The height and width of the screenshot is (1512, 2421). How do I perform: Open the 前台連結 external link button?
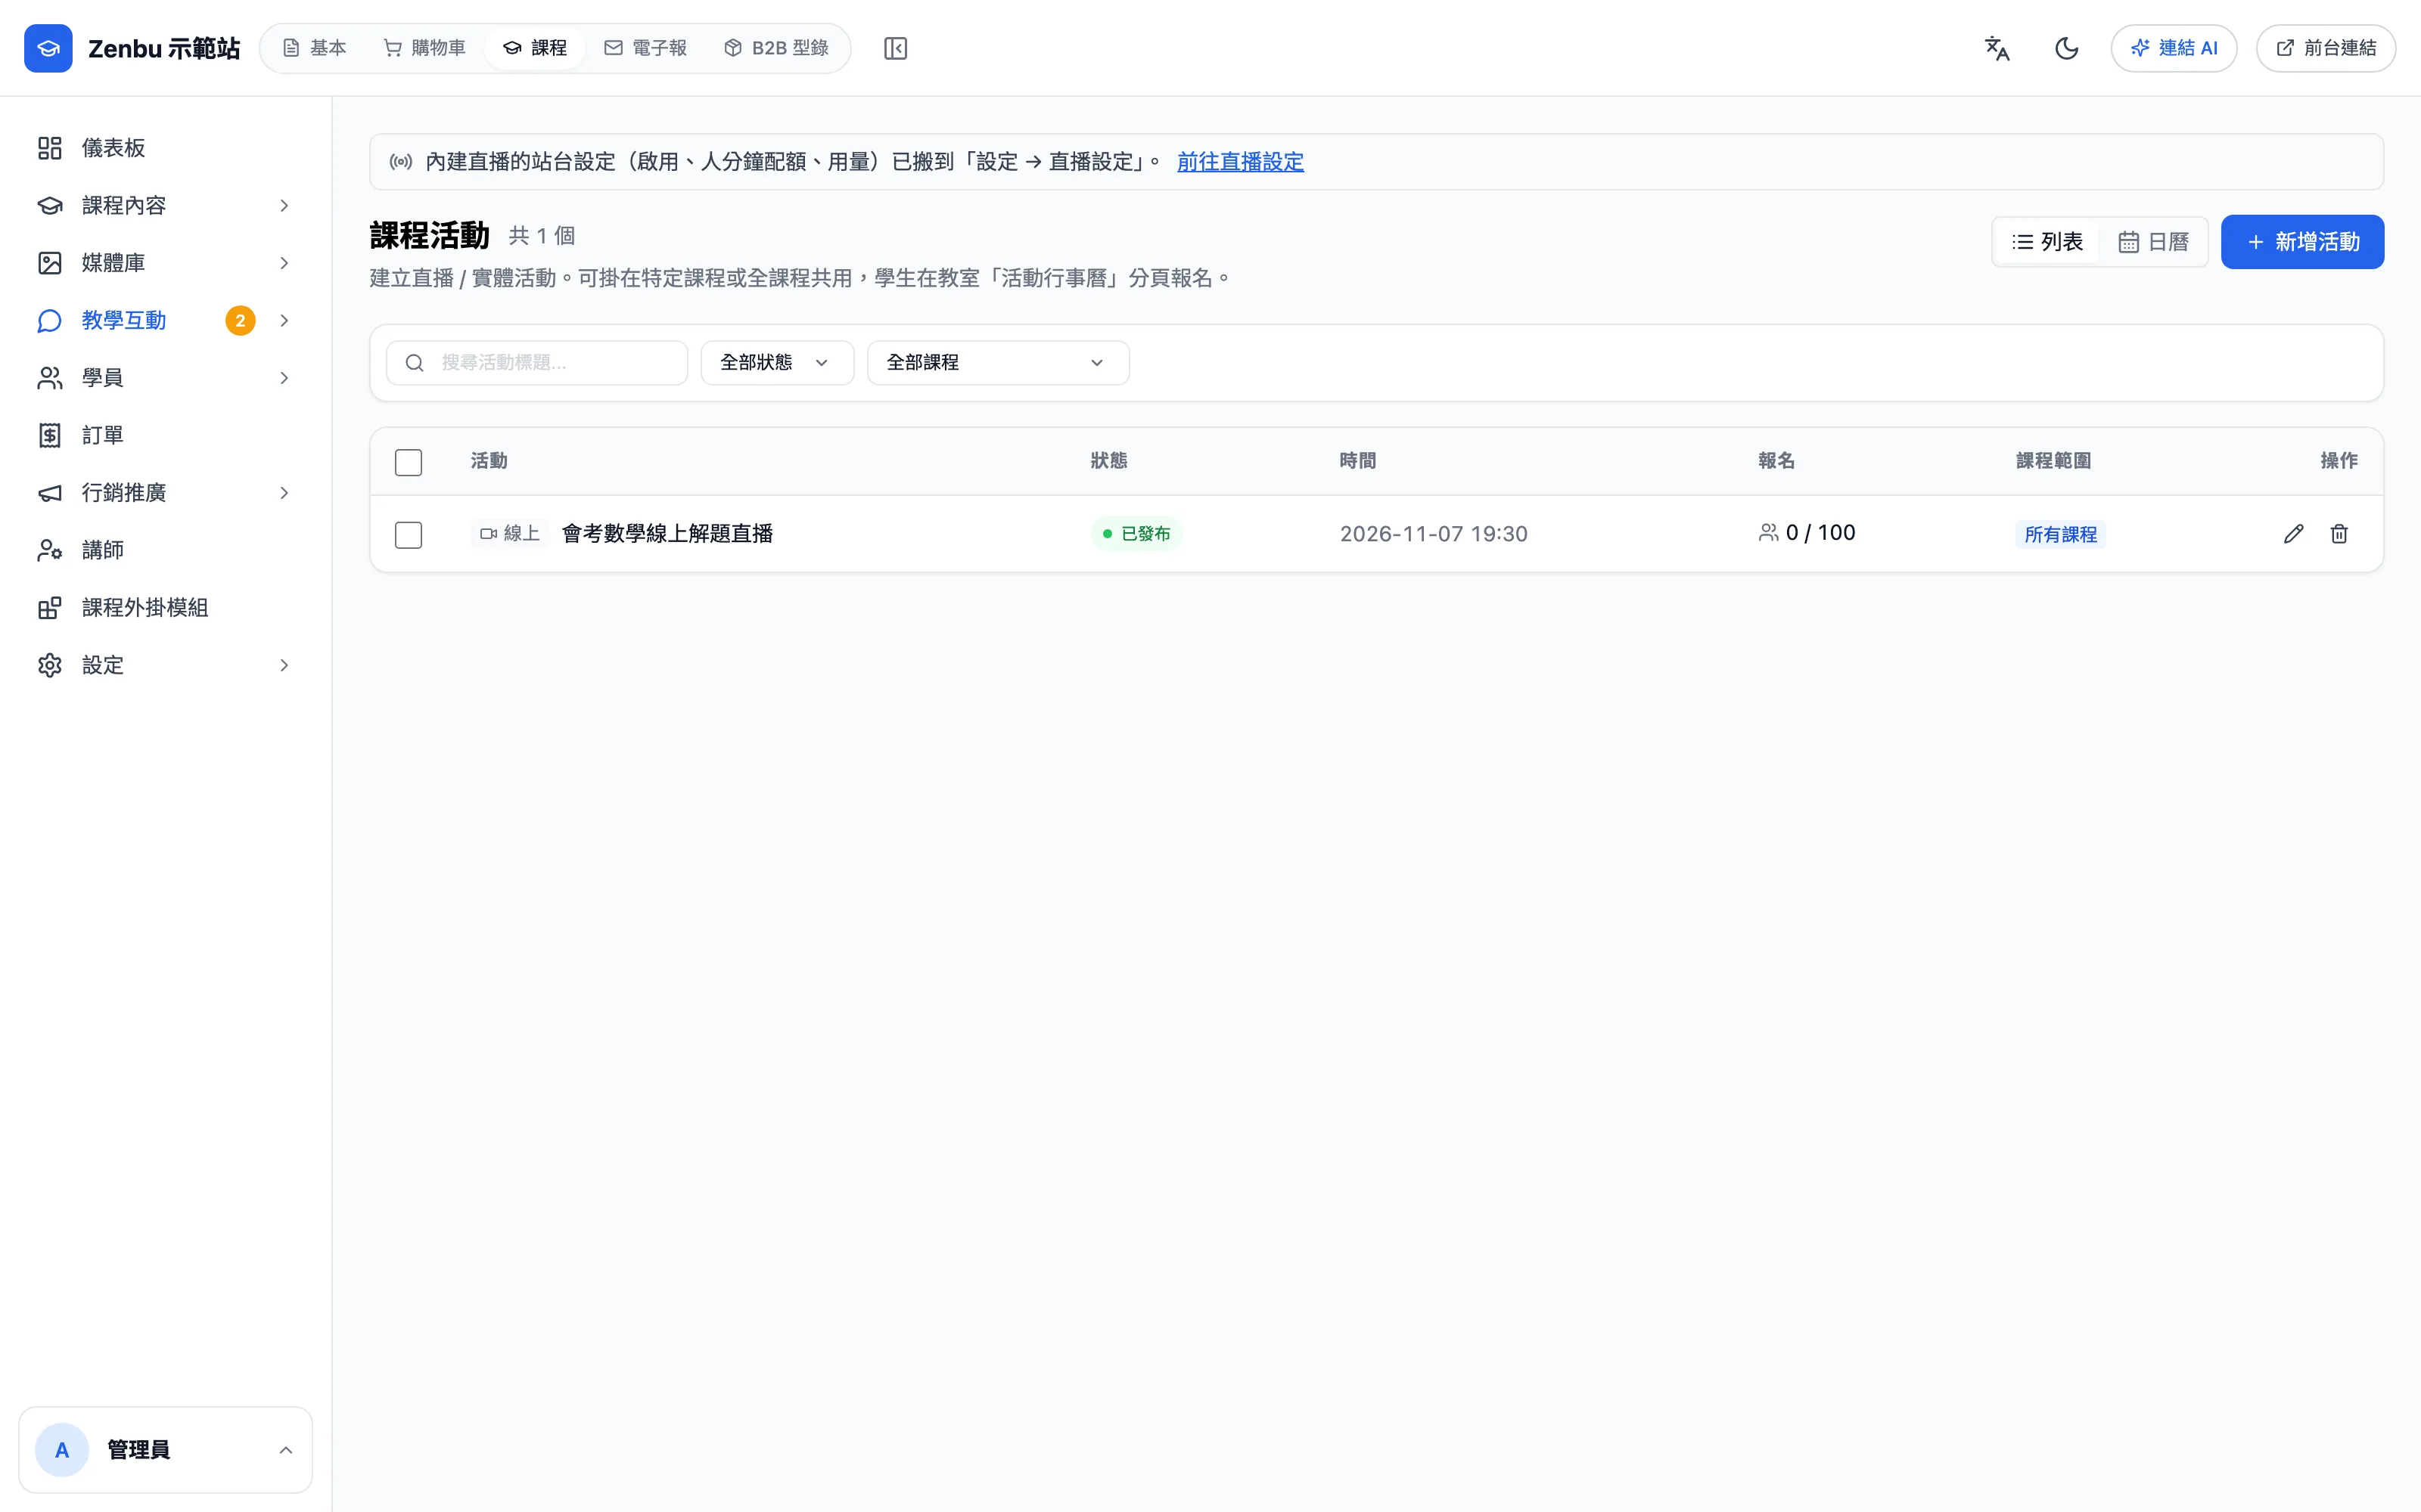click(x=2326, y=48)
